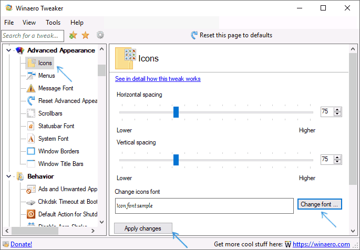Click the Ads and Unwanted Apps icon
Viewport: 360px width, 250px height.
coord(31,189)
